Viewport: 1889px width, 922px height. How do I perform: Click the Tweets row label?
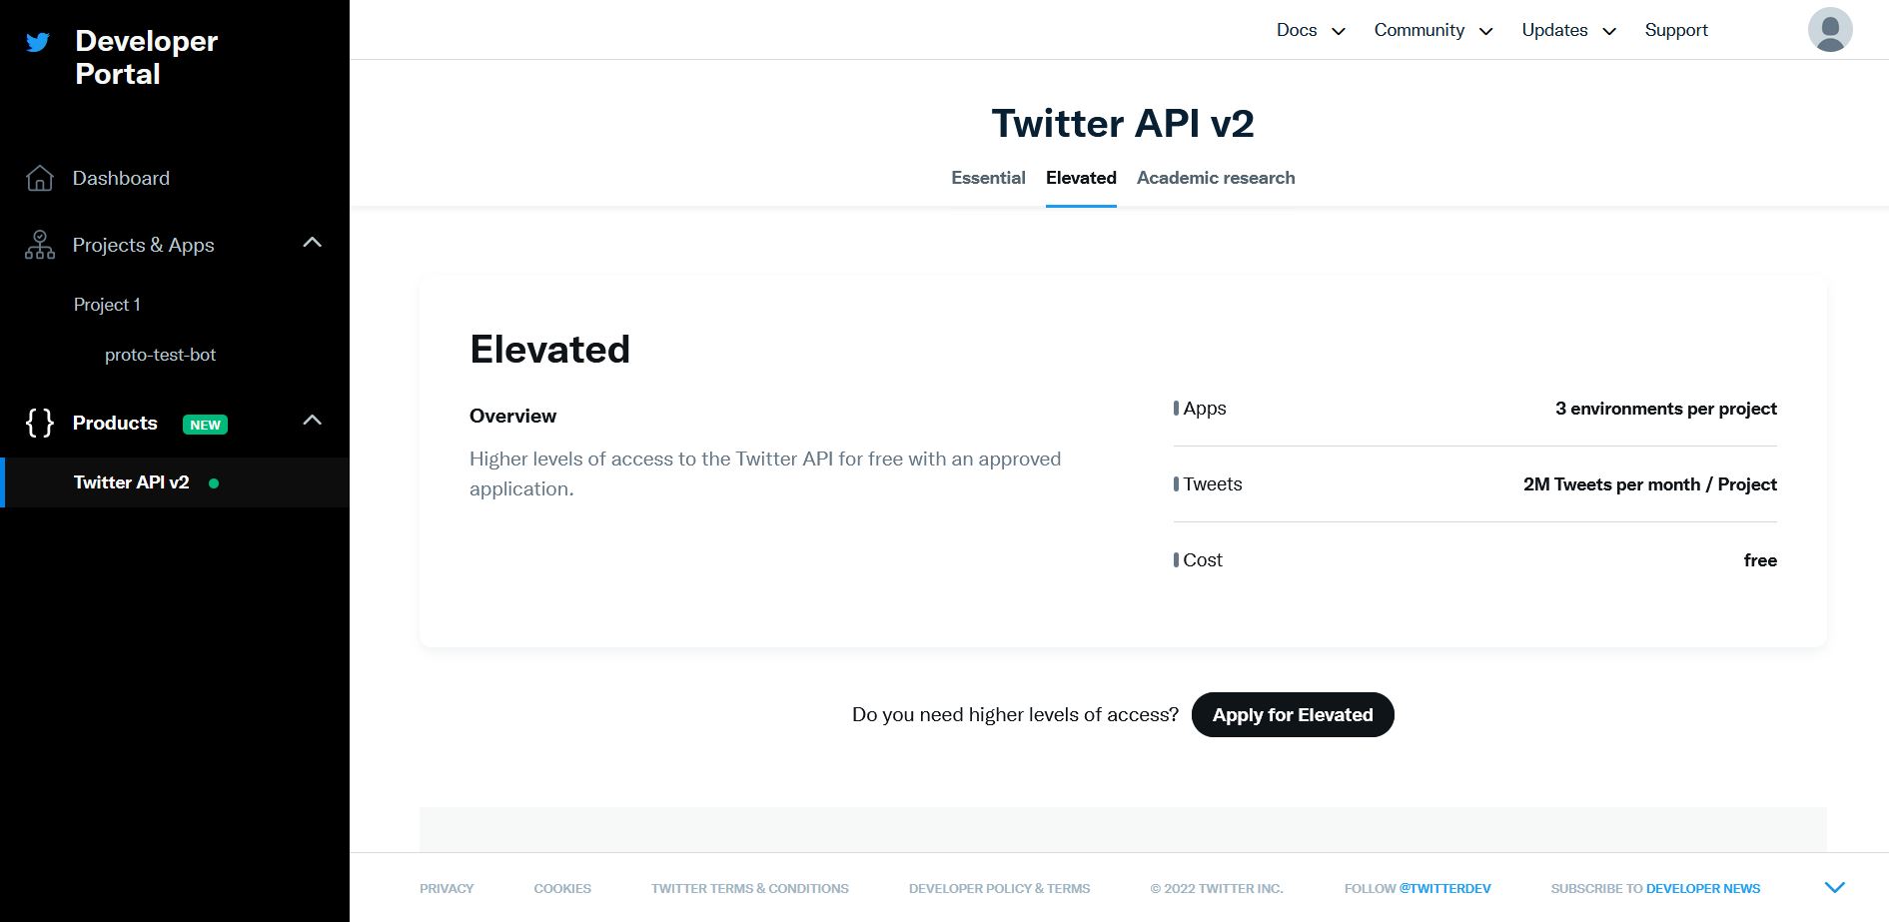click(x=1213, y=484)
